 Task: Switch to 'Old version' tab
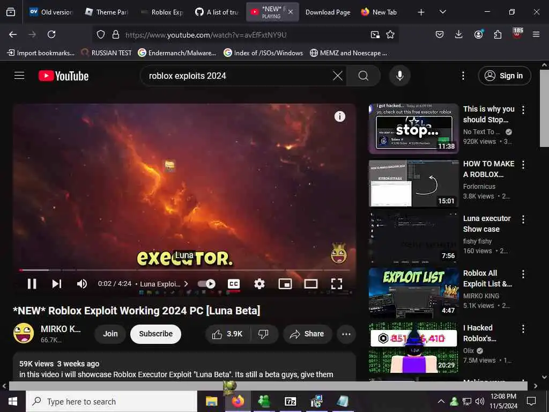(x=51, y=12)
